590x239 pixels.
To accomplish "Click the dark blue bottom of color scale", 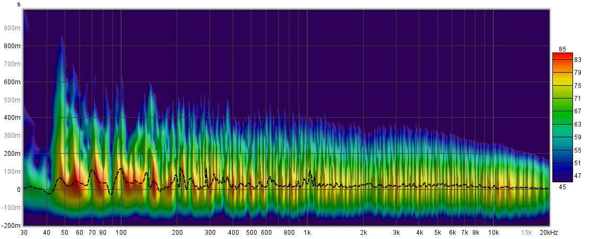I will [x=562, y=178].
